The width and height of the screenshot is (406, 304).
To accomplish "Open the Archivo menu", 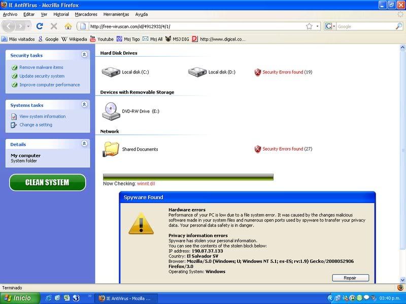I will (x=10, y=14).
